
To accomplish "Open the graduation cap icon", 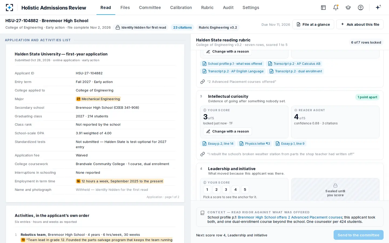I will (348, 8).
